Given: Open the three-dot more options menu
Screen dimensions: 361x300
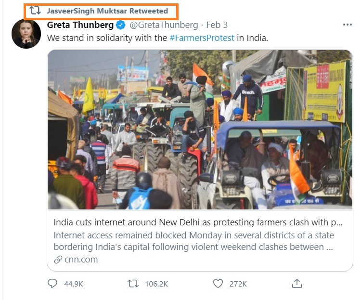Looking at the screenshot, I should pos(347,25).
